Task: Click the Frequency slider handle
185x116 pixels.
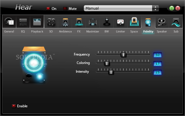Action: point(124,55)
